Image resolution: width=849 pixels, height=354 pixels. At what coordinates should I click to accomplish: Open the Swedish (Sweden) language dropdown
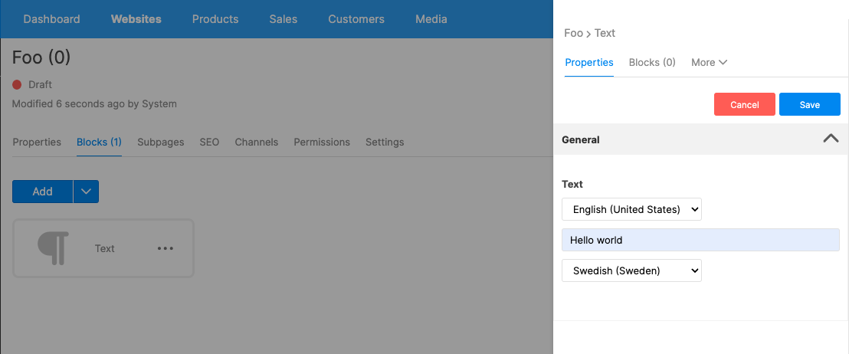pos(631,270)
